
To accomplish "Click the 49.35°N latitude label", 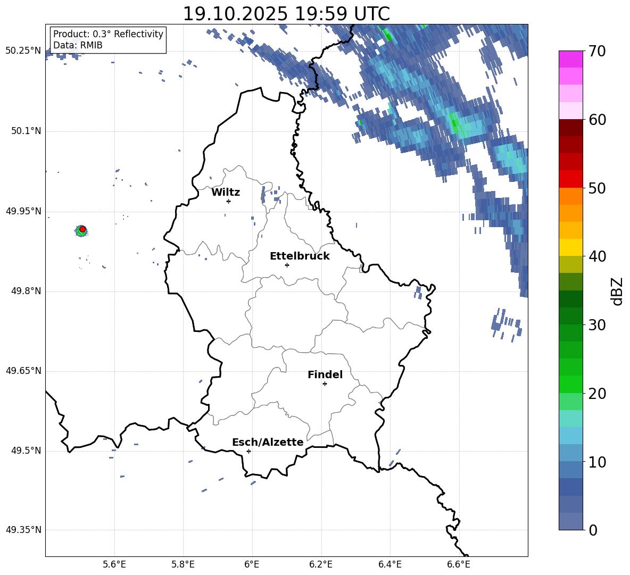I will pos(23,530).
